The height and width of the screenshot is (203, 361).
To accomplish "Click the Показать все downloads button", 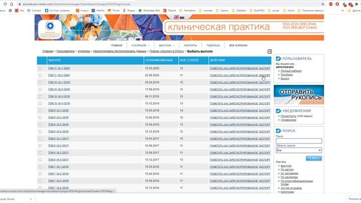I will pyautogui.click(x=354, y=199).
